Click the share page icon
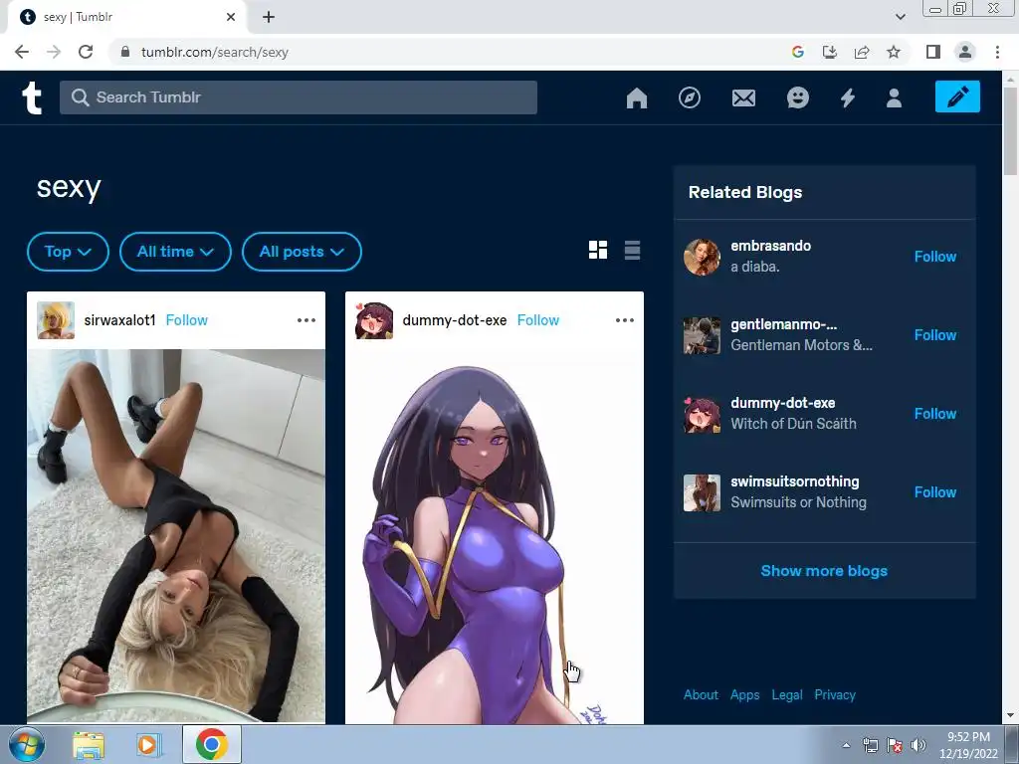 (862, 52)
